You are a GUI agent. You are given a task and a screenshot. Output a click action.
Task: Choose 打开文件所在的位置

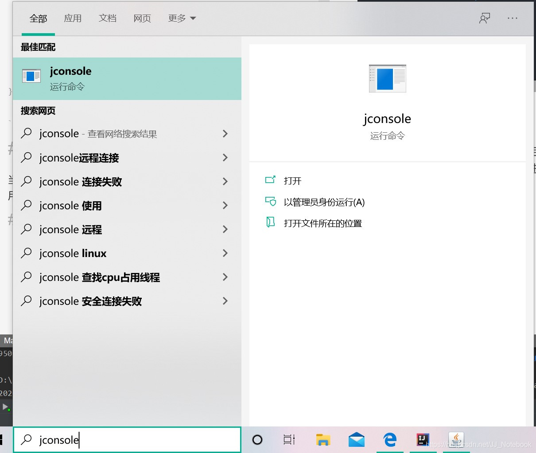[x=323, y=223]
